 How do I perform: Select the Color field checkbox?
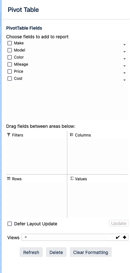coord(10,57)
